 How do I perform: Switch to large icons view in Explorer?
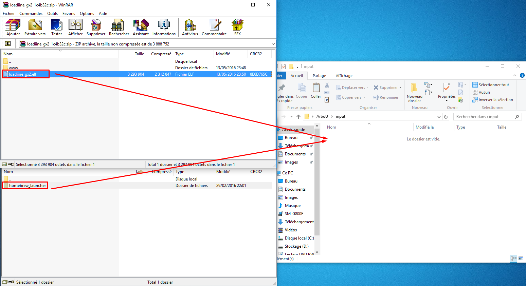521,259
